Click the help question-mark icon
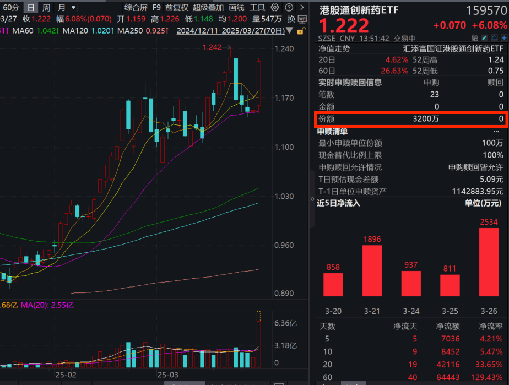Viewport: 509px width, 385px height. point(289,8)
